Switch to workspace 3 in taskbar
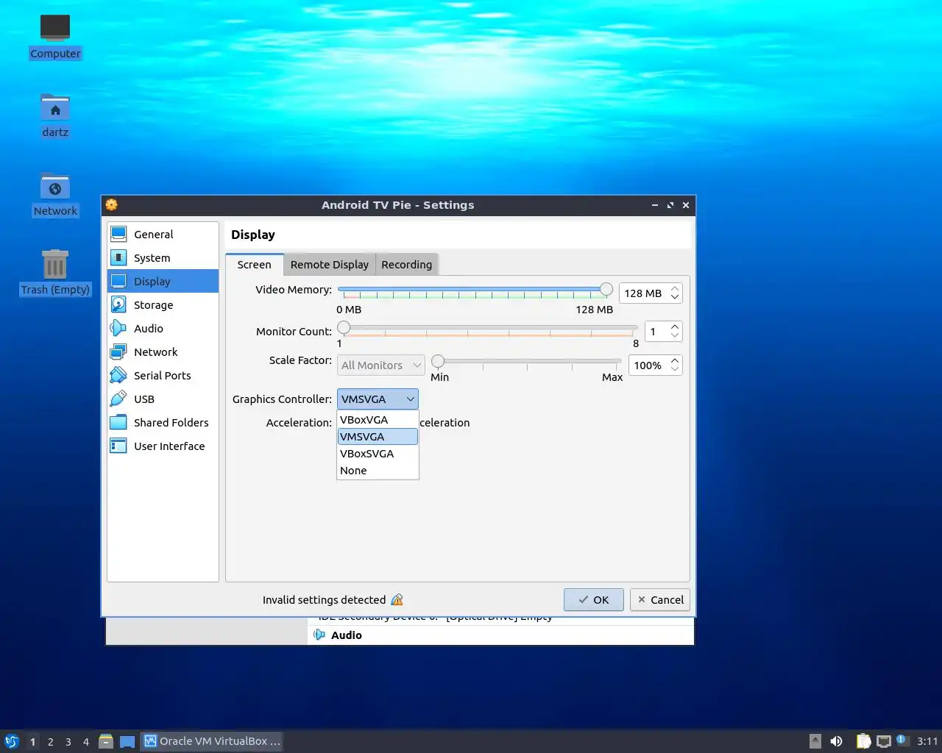 click(x=68, y=741)
